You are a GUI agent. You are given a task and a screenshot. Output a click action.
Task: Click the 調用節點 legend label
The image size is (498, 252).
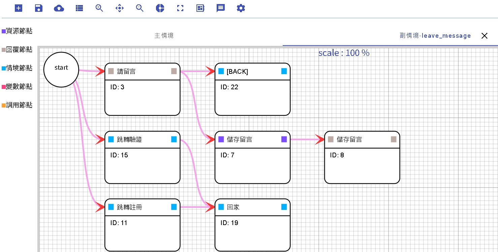point(19,105)
